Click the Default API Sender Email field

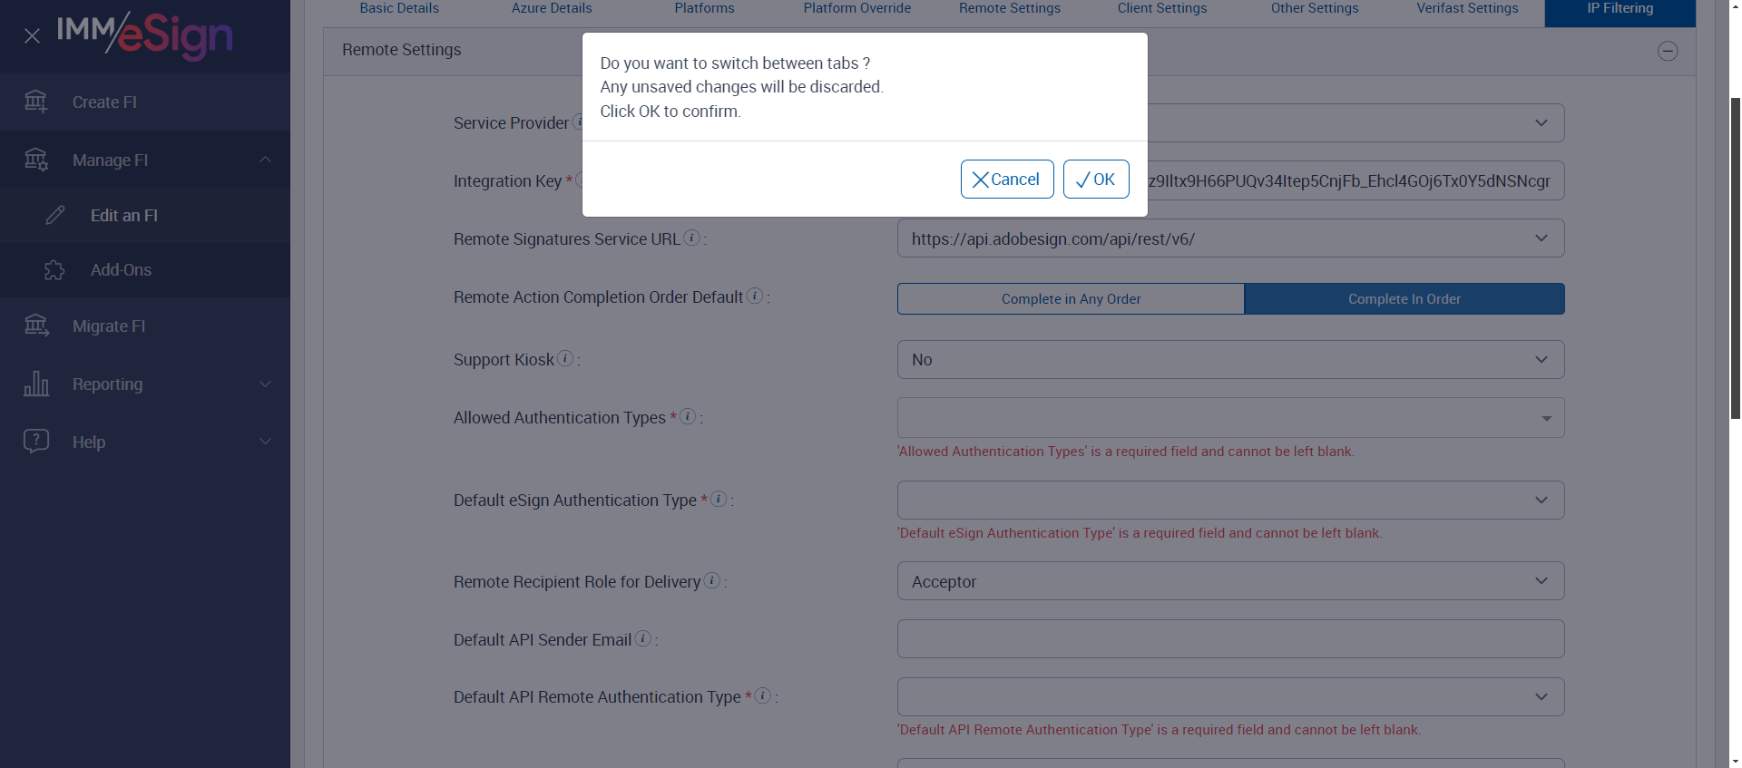tap(1230, 639)
